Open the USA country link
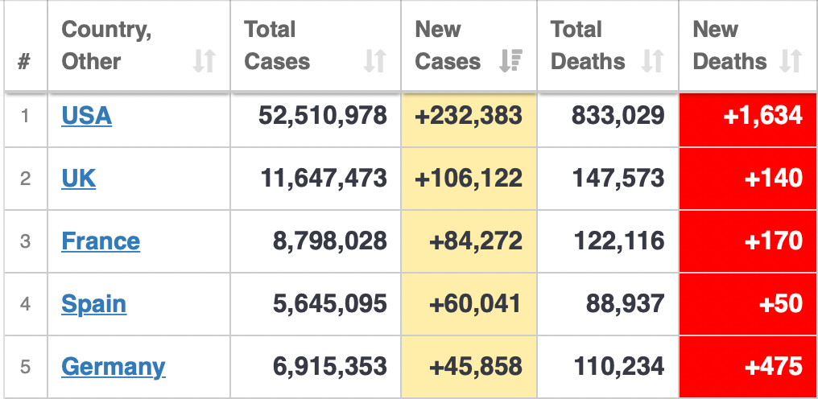 point(86,116)
